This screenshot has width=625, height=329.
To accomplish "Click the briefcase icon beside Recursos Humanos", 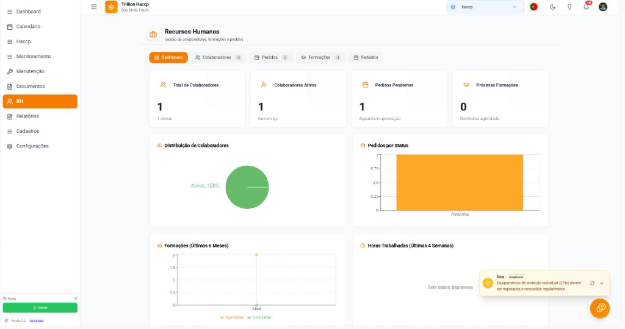I will tap(153, 34).
